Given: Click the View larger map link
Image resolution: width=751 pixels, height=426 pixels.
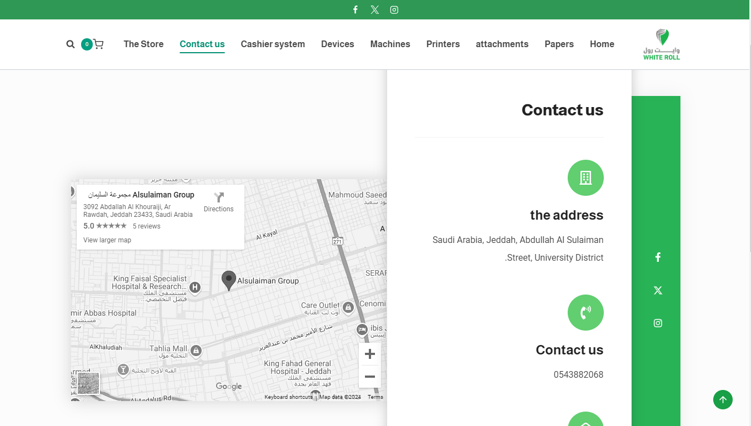Looking at the screenshot, I should pos(107,240).
